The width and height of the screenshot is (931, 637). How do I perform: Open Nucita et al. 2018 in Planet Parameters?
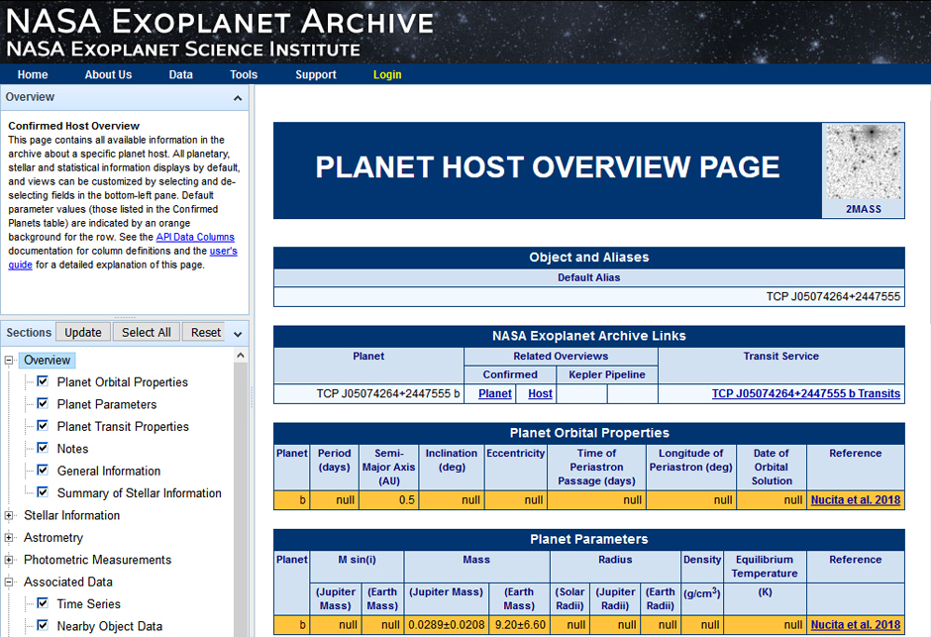point(856,624)
